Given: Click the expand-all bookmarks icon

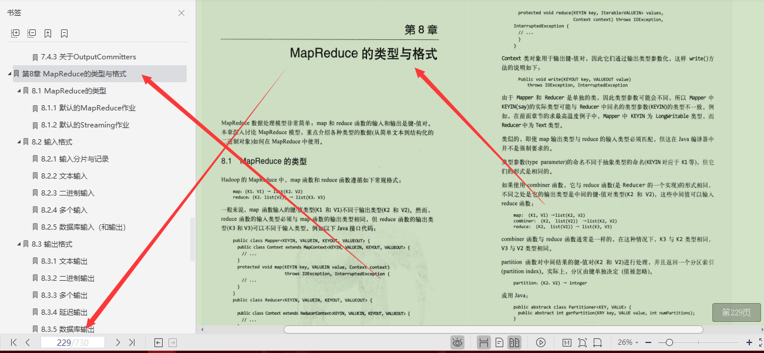Looking at the screenshot, I should tap(14, 33).
